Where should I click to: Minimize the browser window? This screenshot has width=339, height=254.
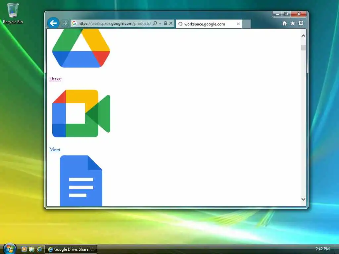[277, 14]
